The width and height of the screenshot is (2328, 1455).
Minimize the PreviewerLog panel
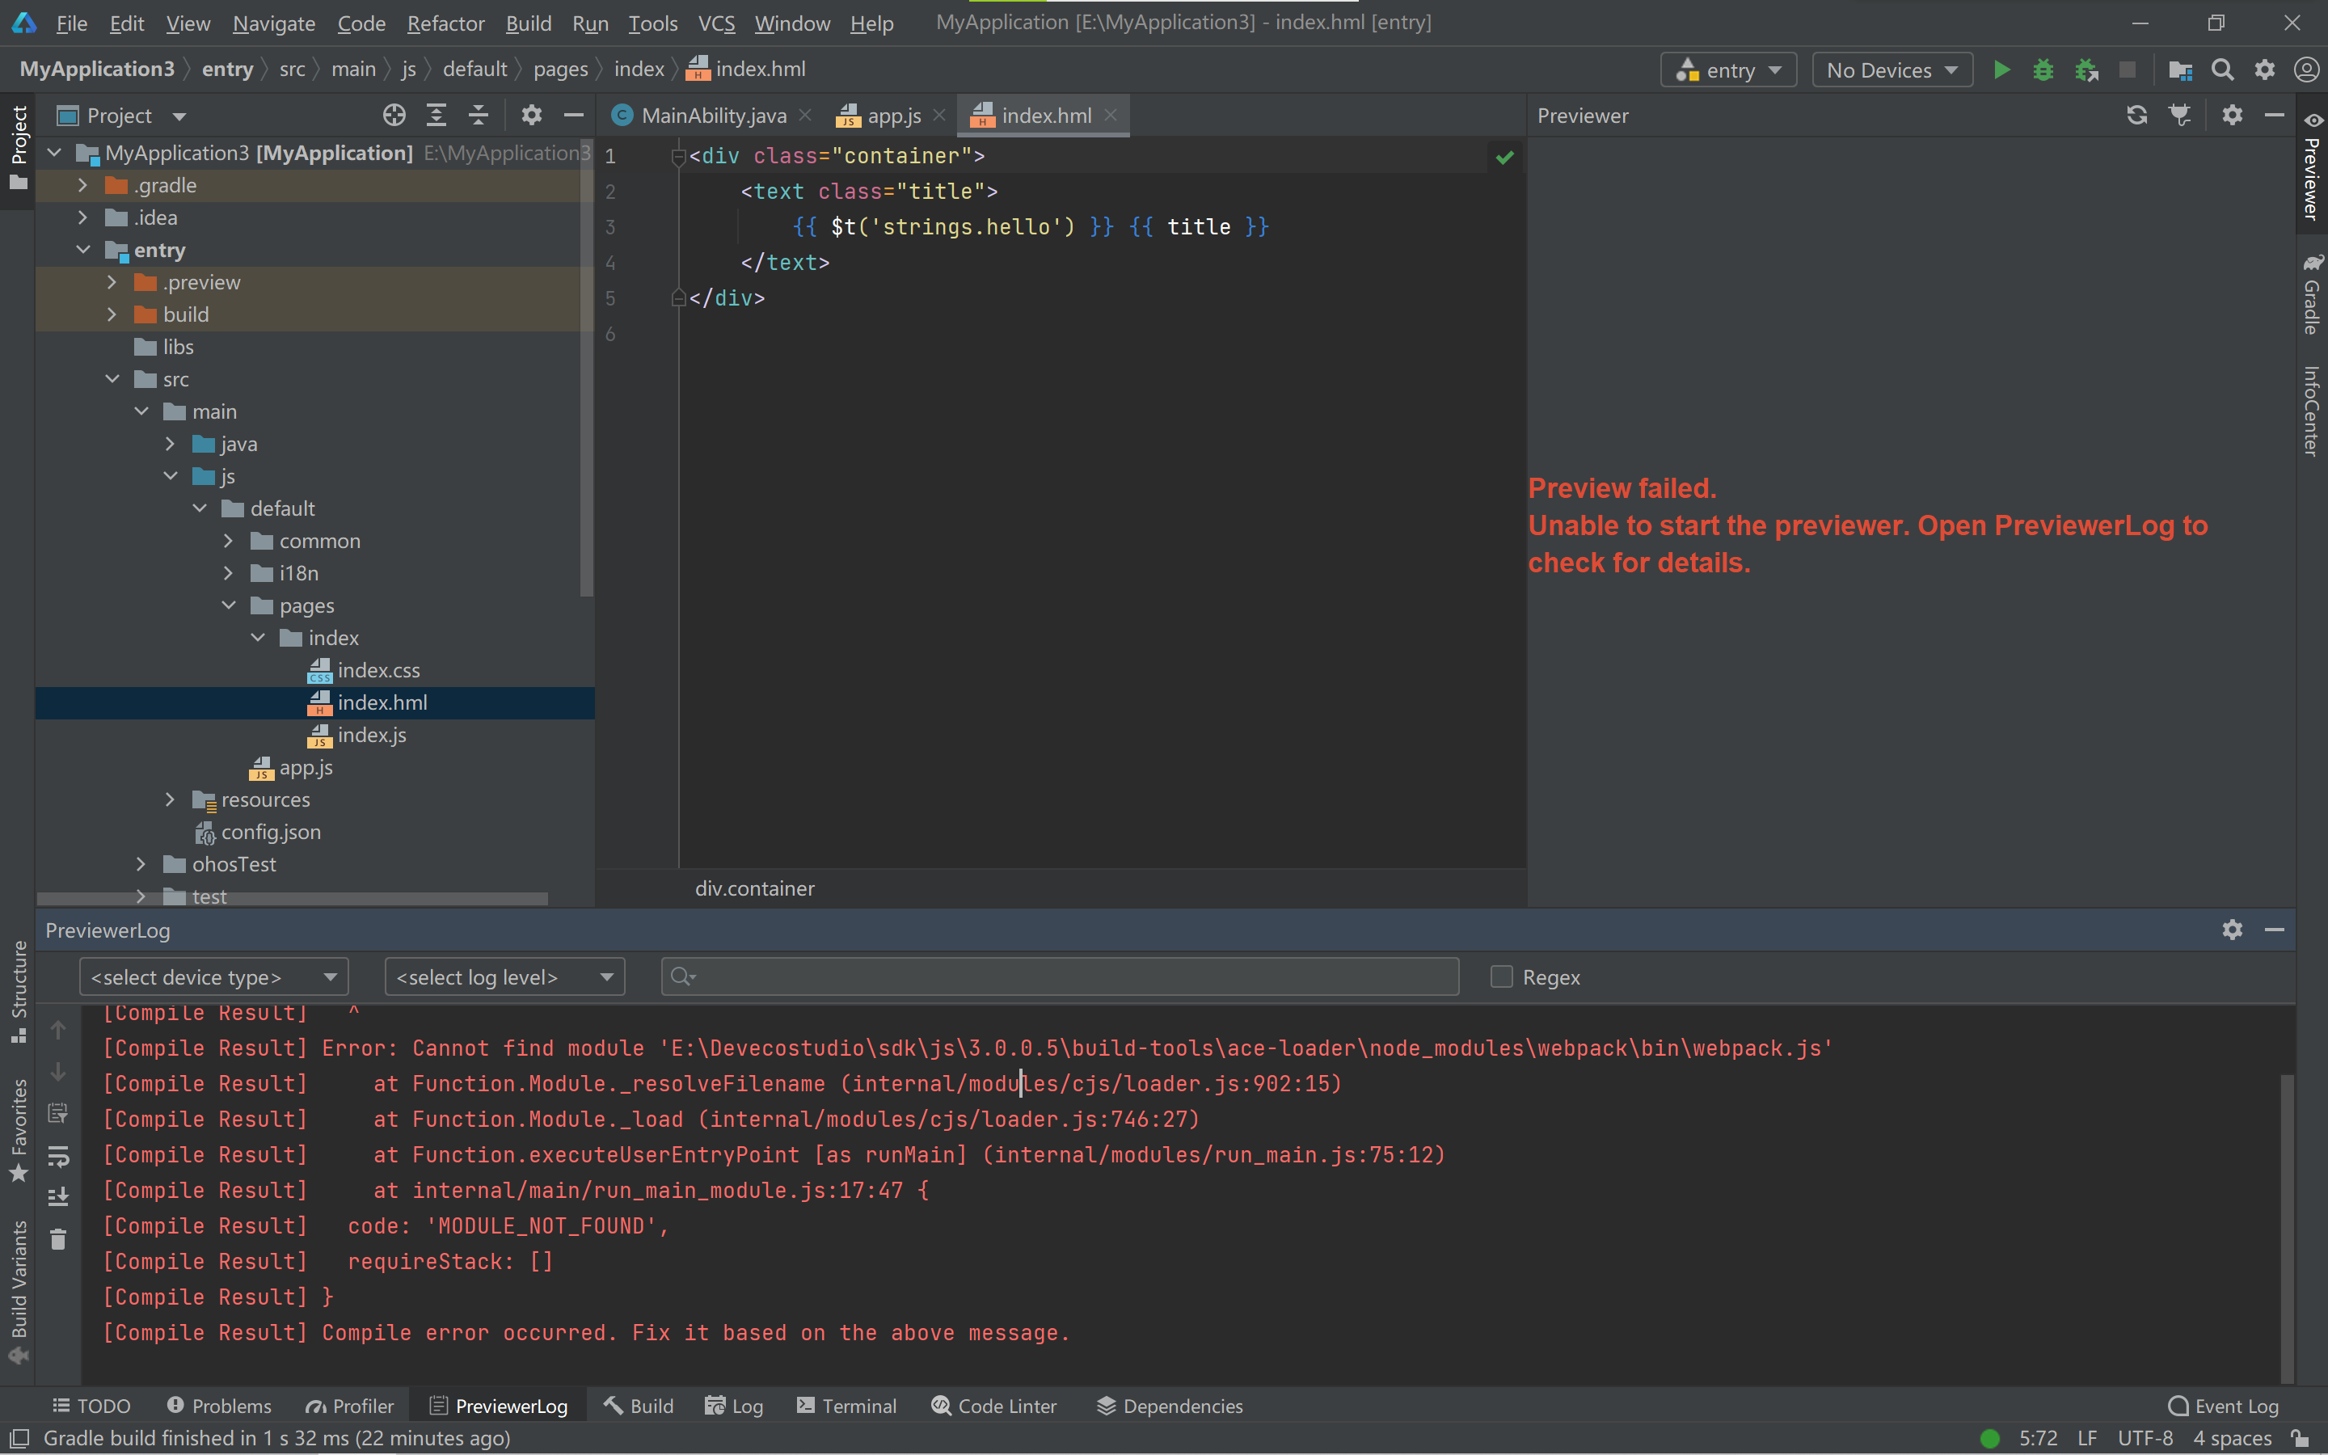(x=2274, y=930)
